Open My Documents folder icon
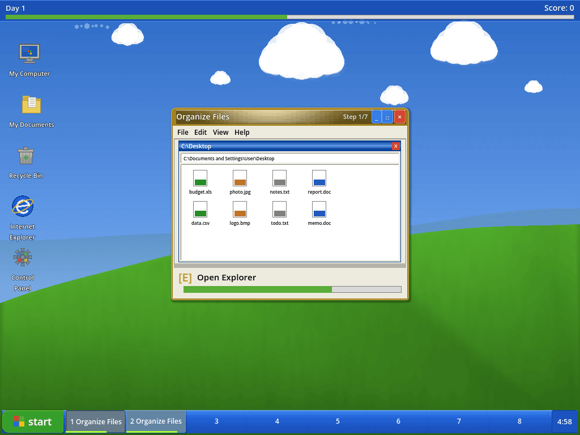 (32, 104)
